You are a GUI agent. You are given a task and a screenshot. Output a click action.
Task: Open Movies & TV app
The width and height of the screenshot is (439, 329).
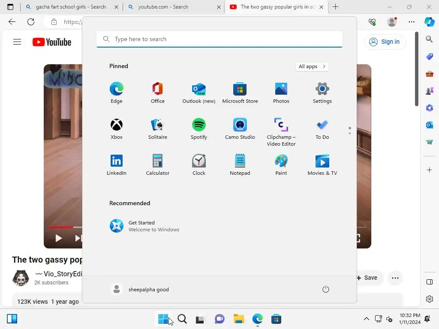pos(322,165)
